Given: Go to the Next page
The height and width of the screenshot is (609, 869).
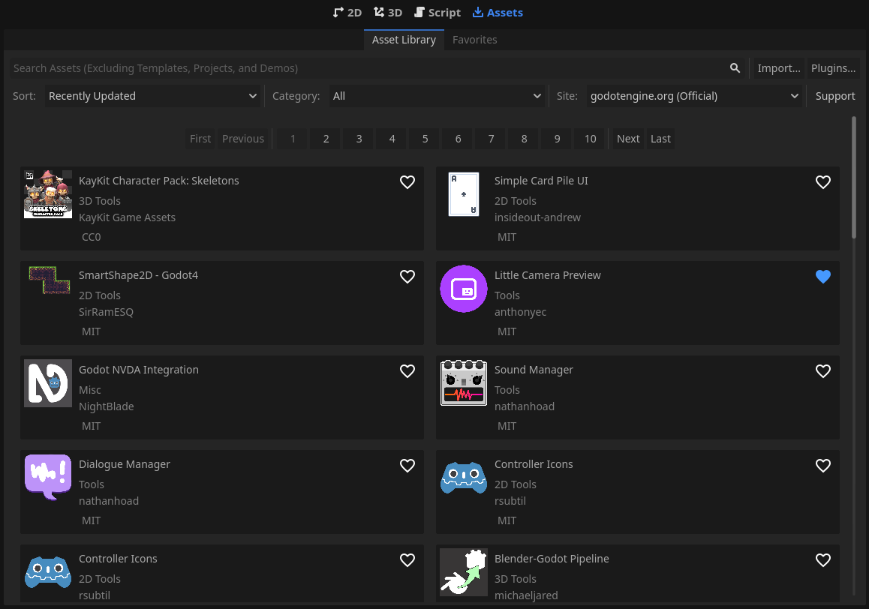Looking at the screenshot, I should (x=628, y=139).
